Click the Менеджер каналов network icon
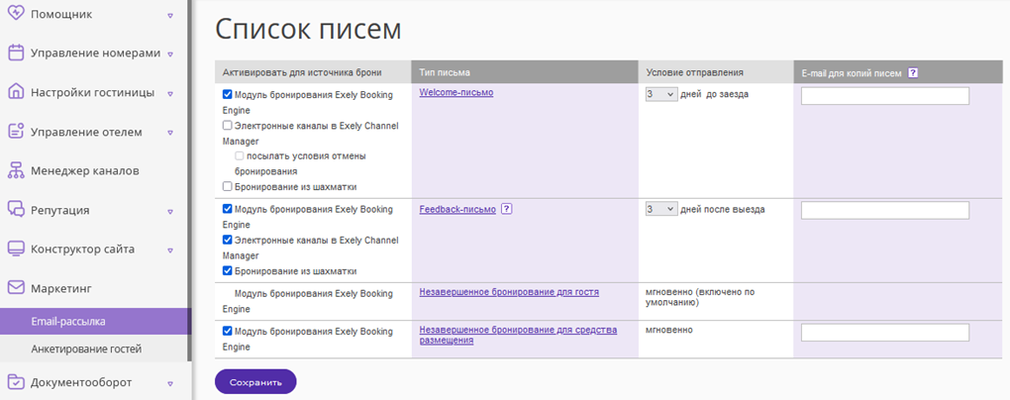 (x=16, y=170)
